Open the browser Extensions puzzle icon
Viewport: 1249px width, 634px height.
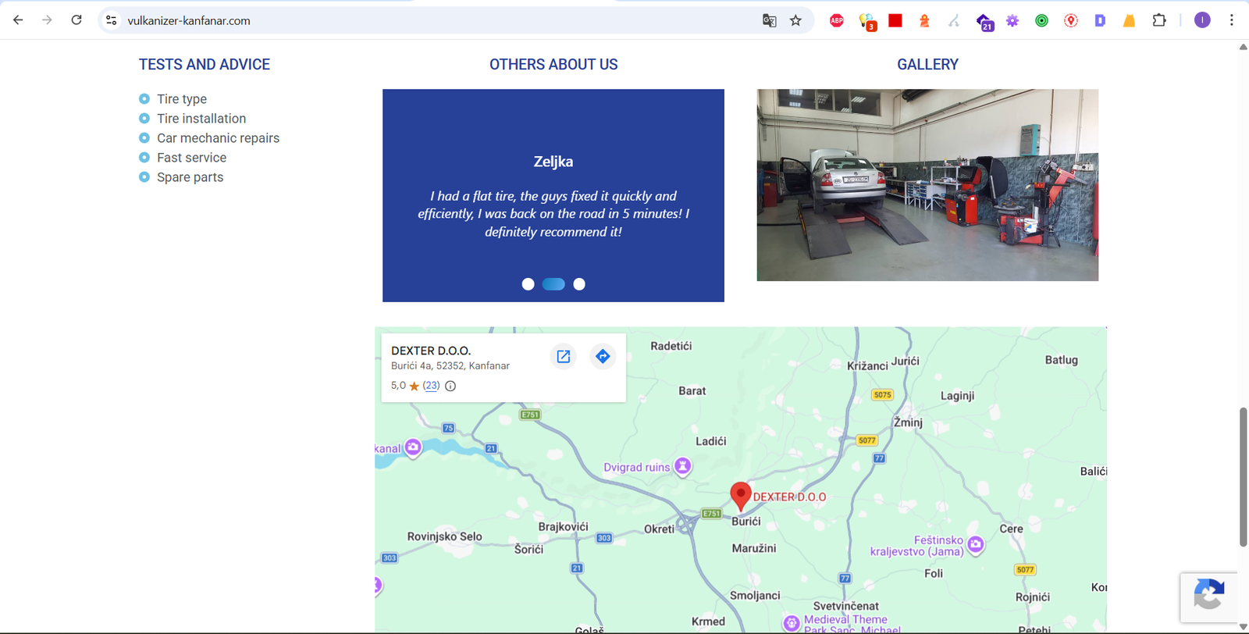(x=1159, y=21)
